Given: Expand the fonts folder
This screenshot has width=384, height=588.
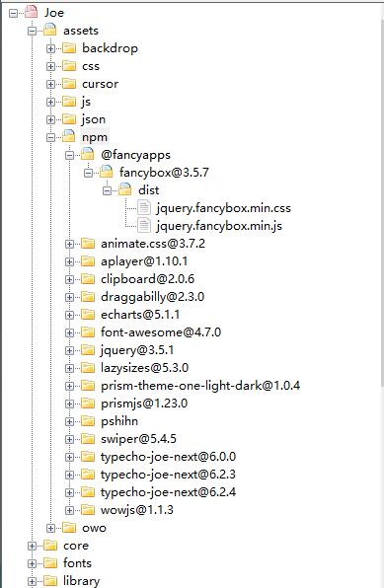Looking at the screenshot, I should tap(33, 563).
